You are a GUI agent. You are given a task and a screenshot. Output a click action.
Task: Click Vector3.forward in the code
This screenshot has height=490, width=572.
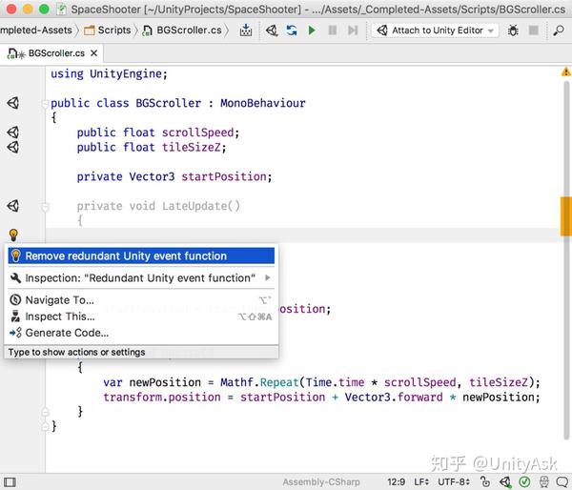tap(394, 397)
